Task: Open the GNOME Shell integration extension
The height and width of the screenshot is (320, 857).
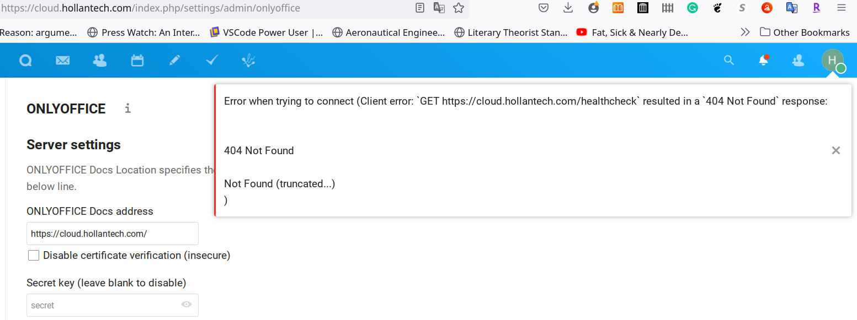Action: (x=717, y=8)
